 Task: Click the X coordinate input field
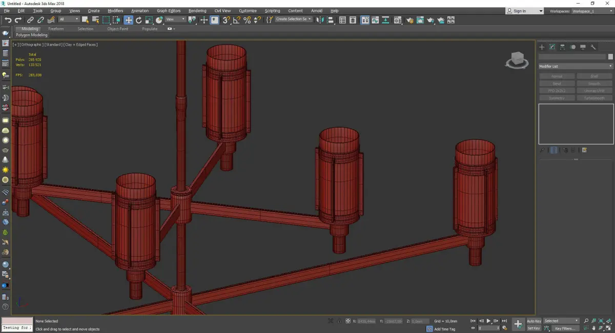click(366, 321)
